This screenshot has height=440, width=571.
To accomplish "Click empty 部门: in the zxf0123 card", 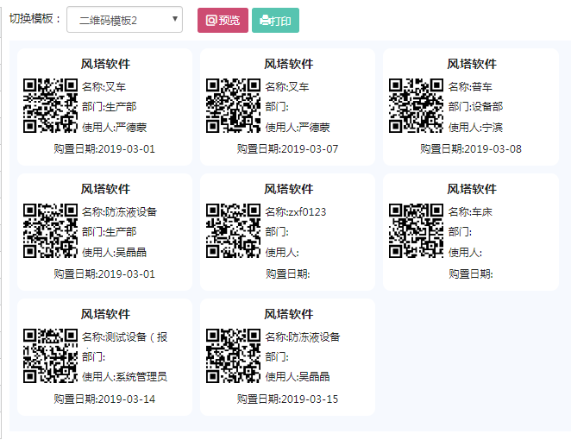I will pos(277,232).
